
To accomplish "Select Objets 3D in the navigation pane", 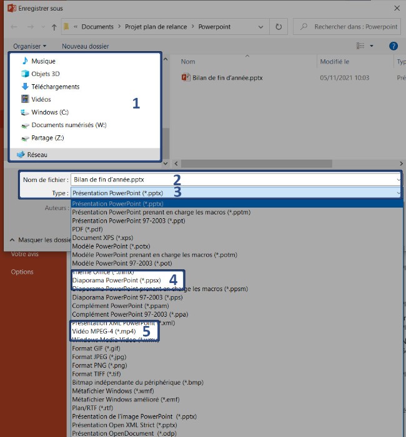I will coord(45,74).
